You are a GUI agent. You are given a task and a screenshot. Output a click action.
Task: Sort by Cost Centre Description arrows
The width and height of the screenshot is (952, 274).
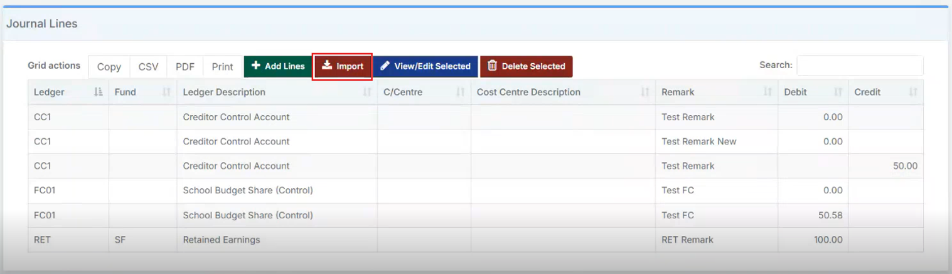(644, 92)
